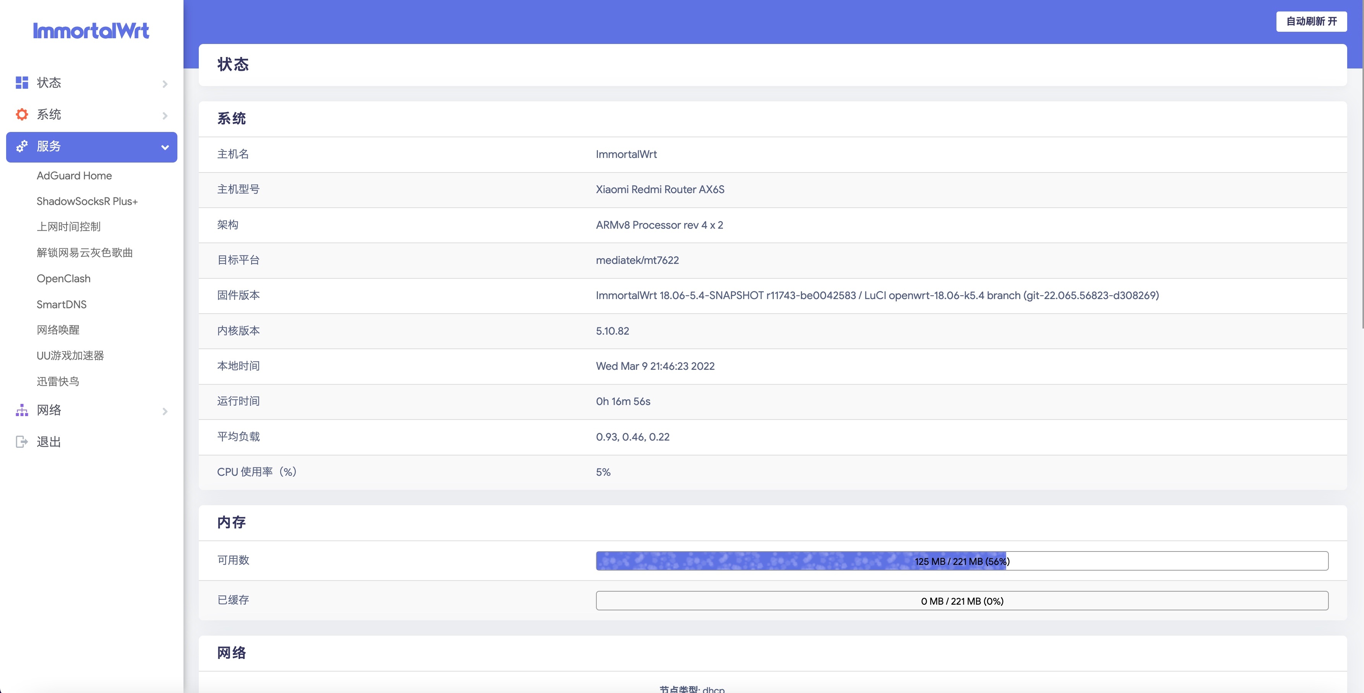Viewport: 1364px width, 693px height.
Task: Go to SmartDNS settings
Action: click(62, 304)
